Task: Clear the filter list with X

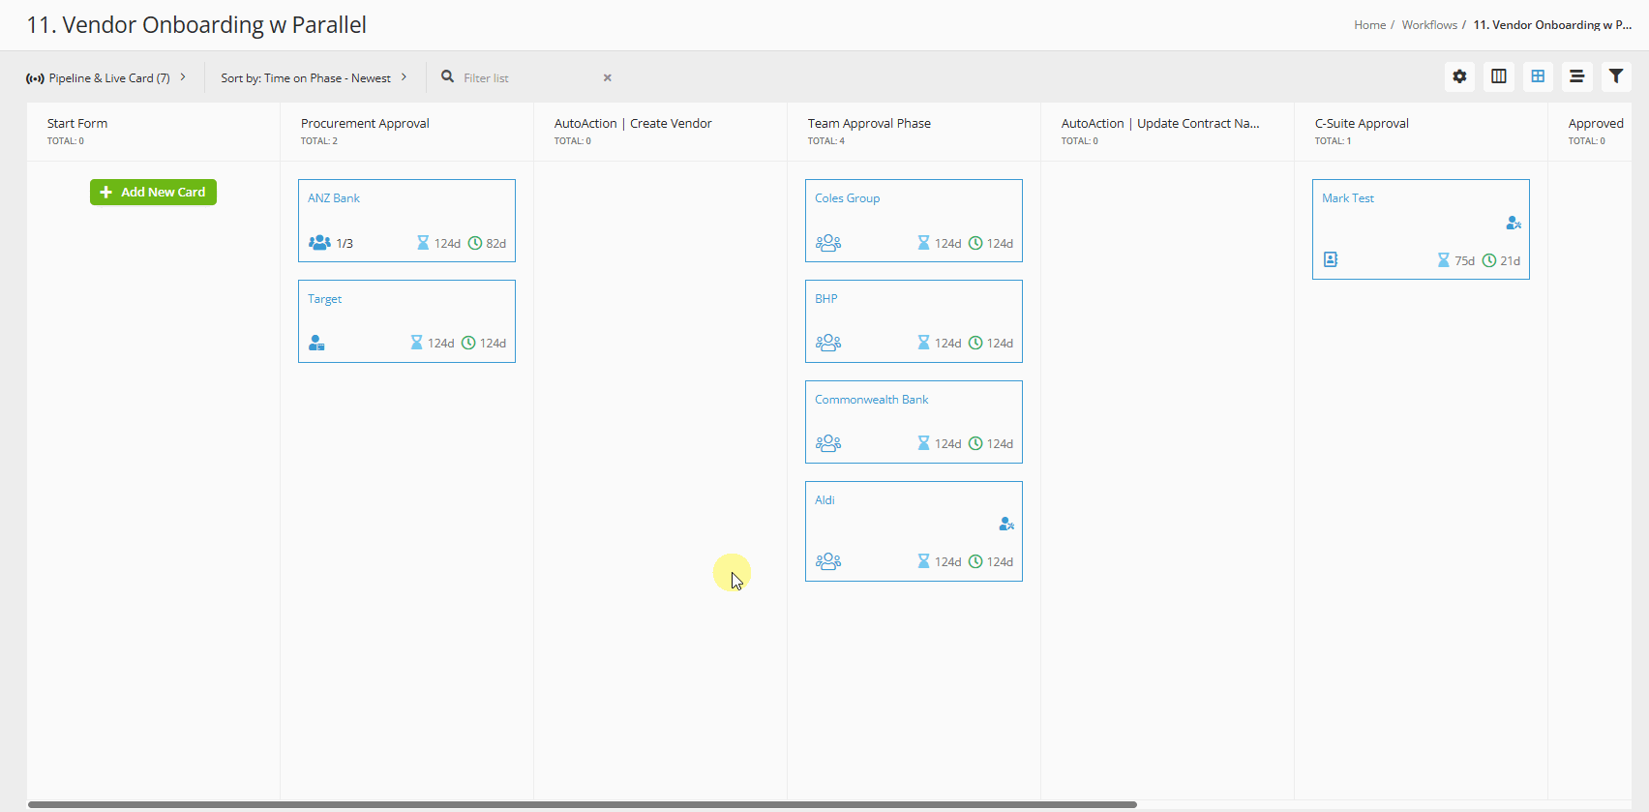Action: coord(608,77)
